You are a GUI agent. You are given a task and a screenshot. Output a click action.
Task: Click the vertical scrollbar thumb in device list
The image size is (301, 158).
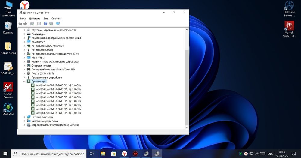(x=187, y=87)
